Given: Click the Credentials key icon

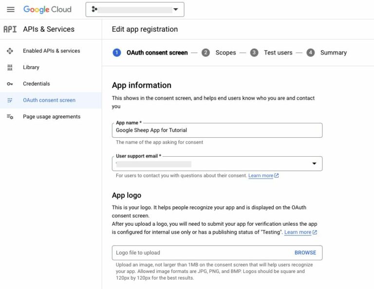Looking at the screenshot, I should [x=10, y=84].
